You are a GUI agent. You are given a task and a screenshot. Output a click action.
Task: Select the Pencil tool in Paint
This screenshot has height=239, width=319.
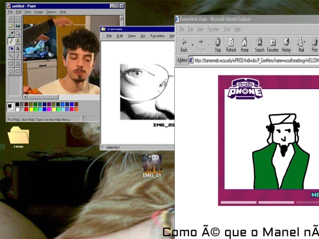(11, 41)
